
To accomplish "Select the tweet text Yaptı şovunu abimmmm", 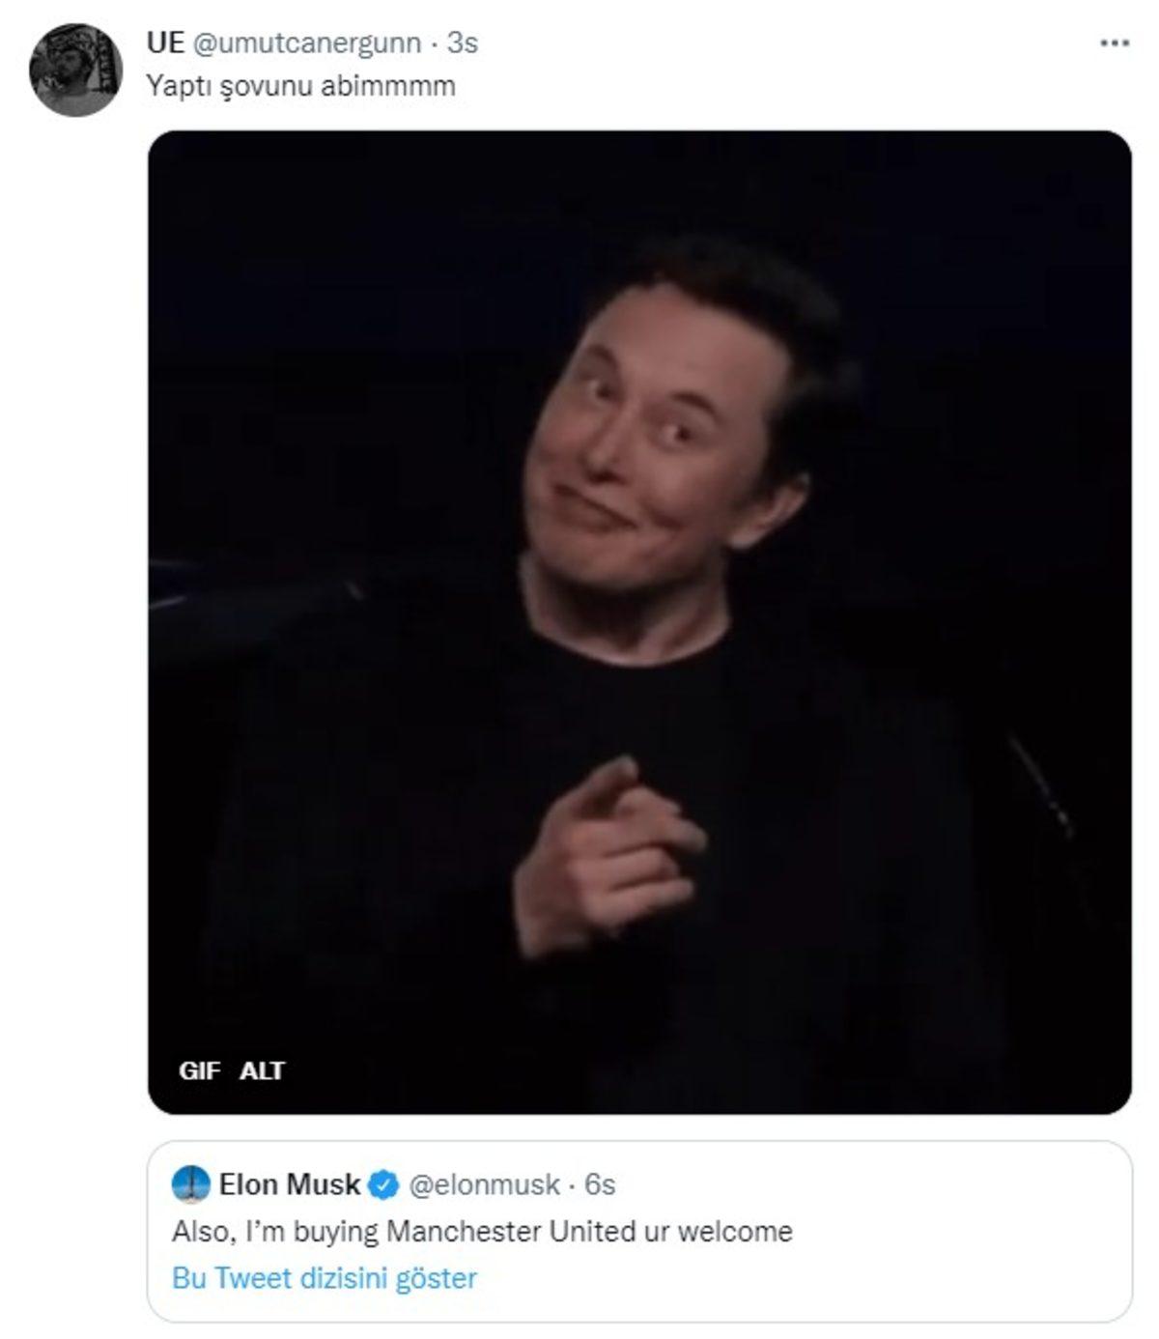I will tap(304, 85).
